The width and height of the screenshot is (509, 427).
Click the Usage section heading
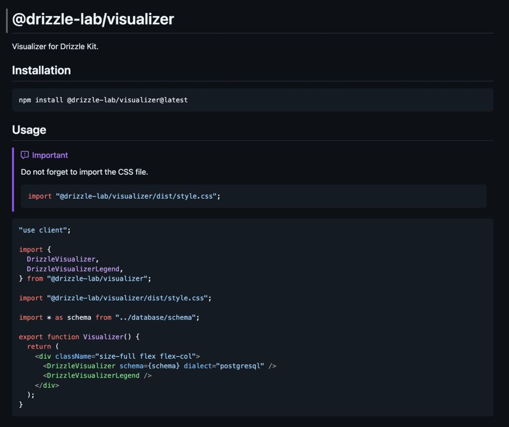tap(29, 129)
